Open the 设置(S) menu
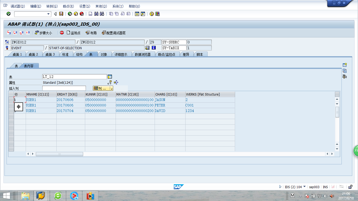 [x=85, y=6]
